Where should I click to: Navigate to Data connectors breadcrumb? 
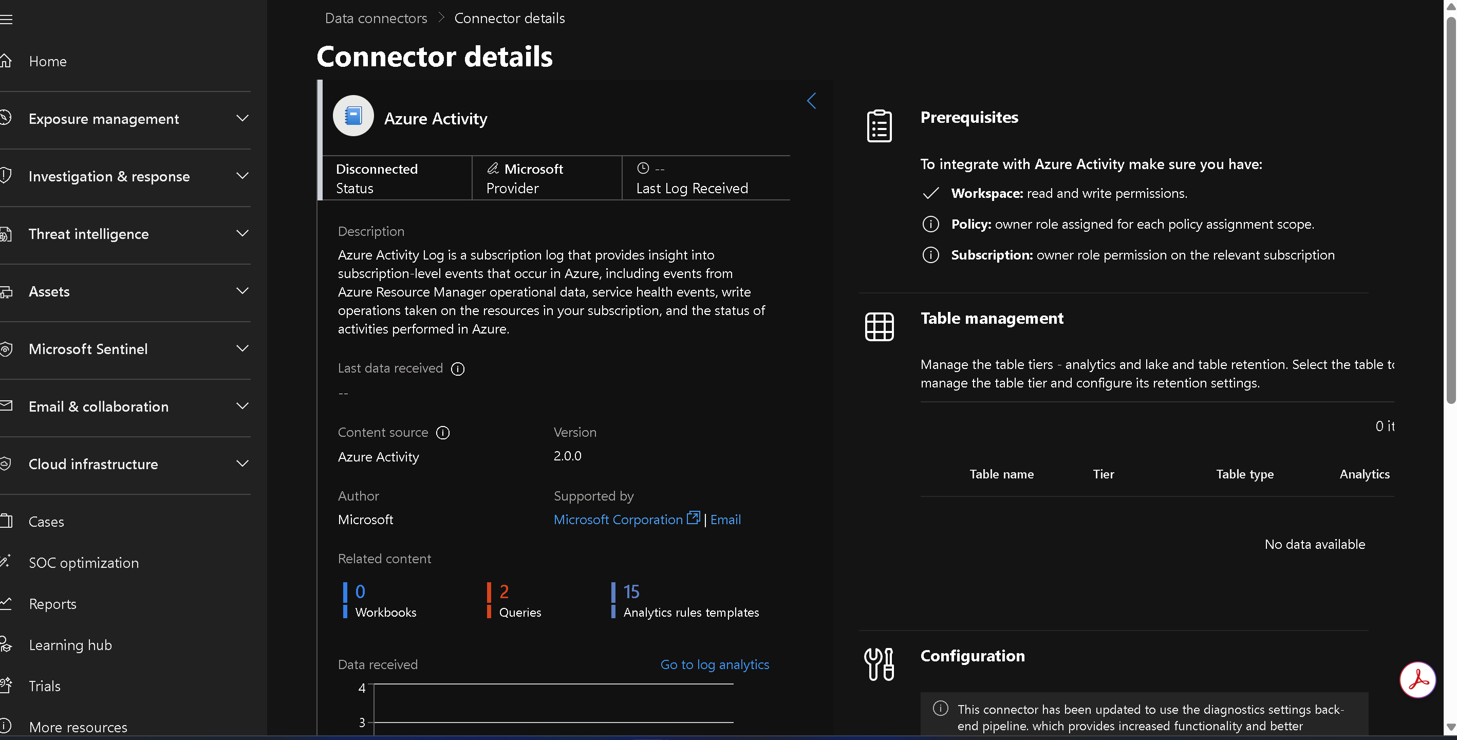[376, 18]
